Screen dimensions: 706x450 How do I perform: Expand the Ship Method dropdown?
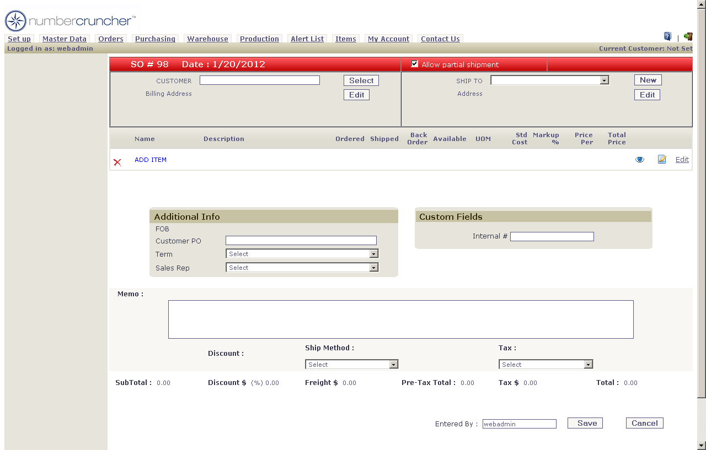tap(351, 365)
